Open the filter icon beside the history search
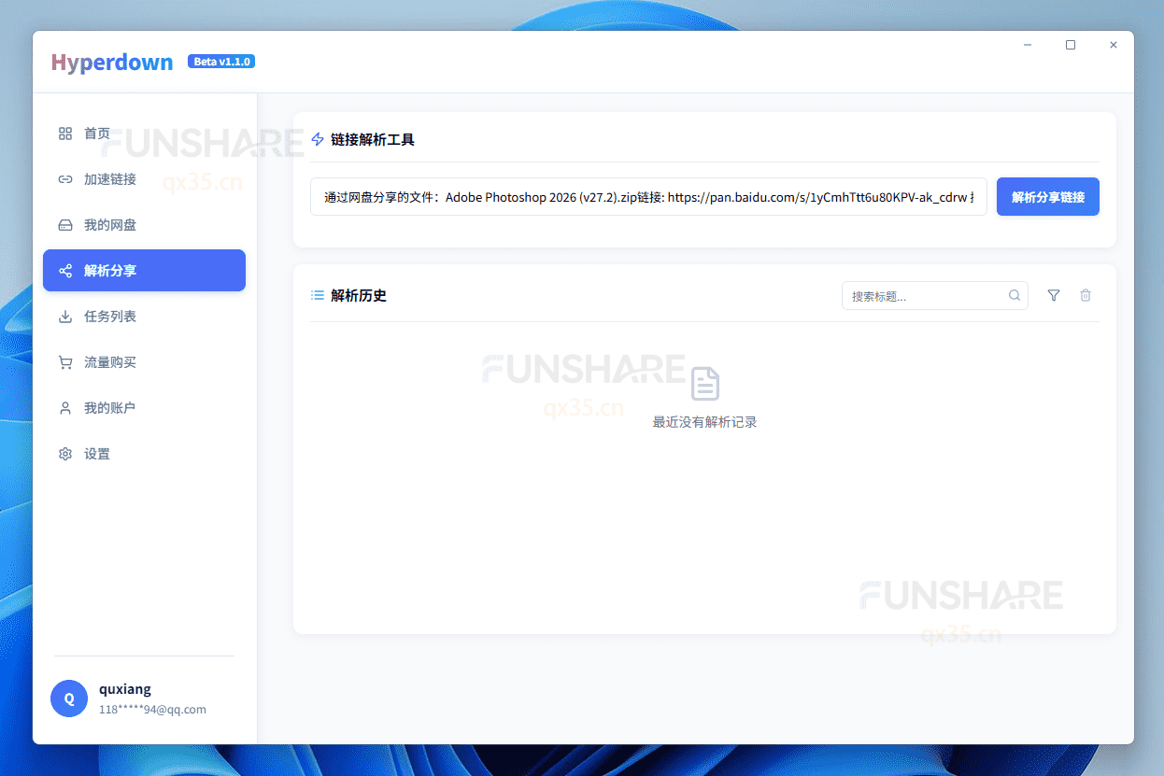The image size is (1164, 776). 1053,295
